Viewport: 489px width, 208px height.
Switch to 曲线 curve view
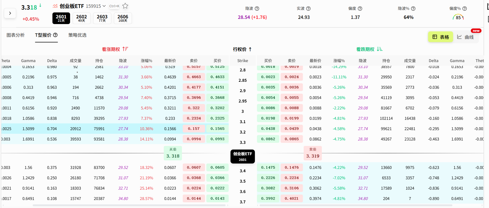point(465,37)
